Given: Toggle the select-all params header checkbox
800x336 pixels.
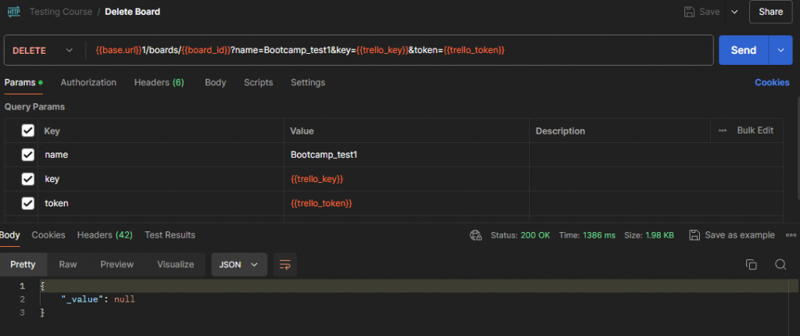Looking at the screenshot, I should click(27, 130).
